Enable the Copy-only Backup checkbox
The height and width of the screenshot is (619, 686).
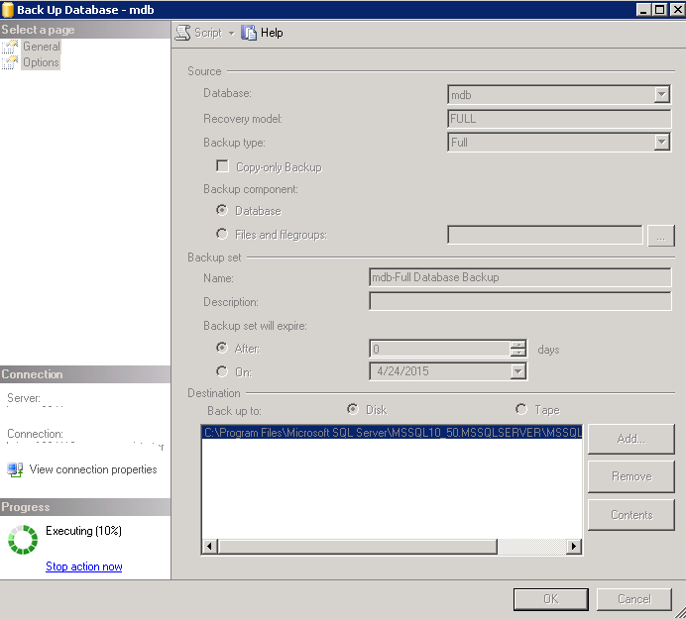pyautogui.click(x=222, y=167)
